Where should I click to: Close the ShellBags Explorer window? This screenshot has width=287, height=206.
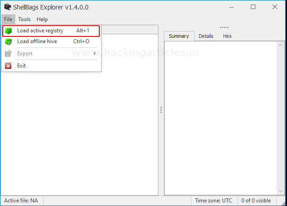coord(275,7)
